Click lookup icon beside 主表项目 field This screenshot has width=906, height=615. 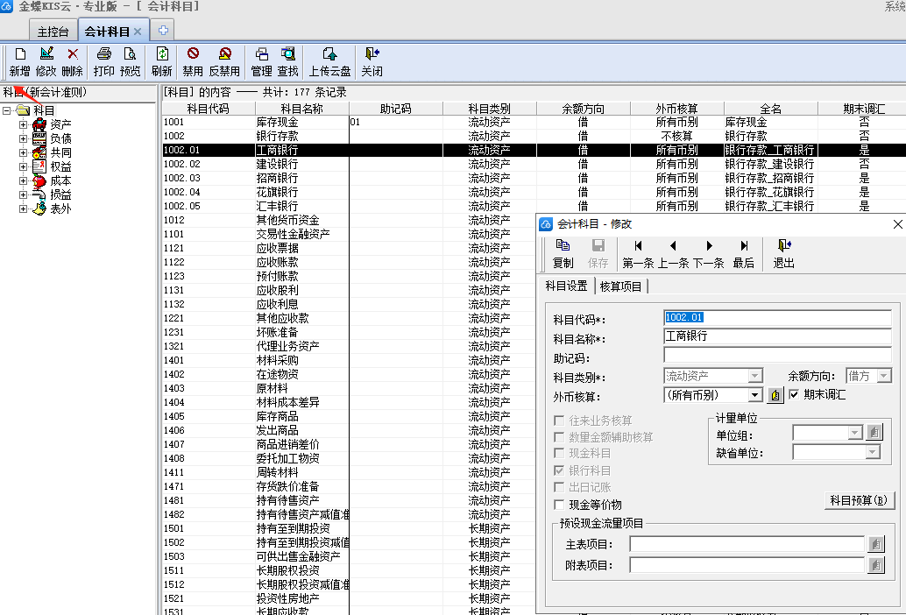click(876, 544)
